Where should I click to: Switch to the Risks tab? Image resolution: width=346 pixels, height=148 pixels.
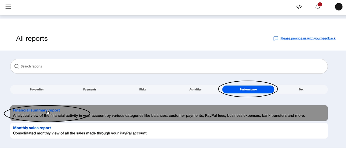(142, 89)
